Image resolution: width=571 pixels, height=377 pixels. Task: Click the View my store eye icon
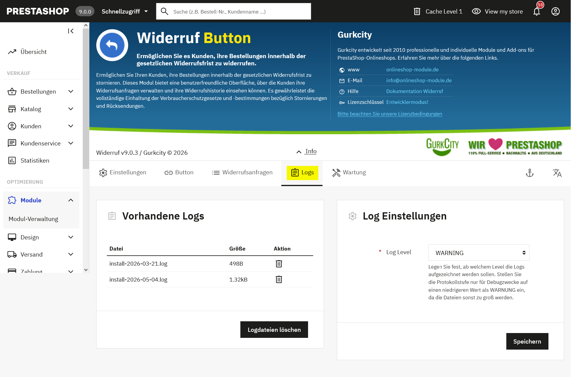476,11
